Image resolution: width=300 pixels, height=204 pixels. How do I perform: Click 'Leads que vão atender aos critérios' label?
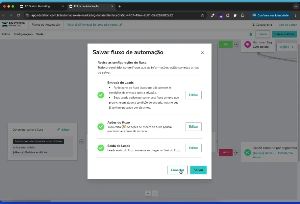coord(38,141)
